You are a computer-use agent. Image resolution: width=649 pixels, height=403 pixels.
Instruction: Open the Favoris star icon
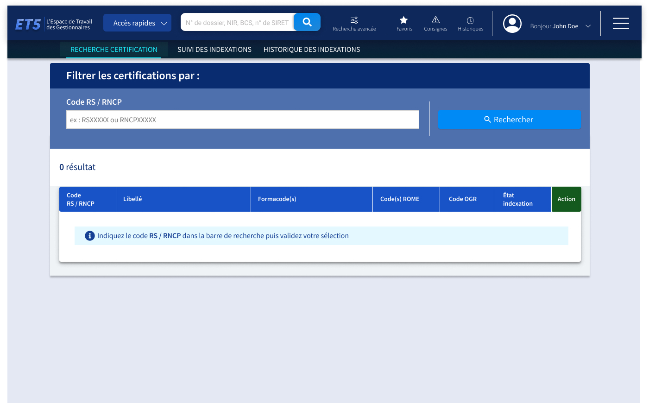tap(404, 20)
